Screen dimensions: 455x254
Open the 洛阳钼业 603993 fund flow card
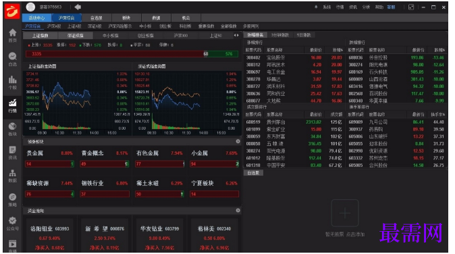50,236
